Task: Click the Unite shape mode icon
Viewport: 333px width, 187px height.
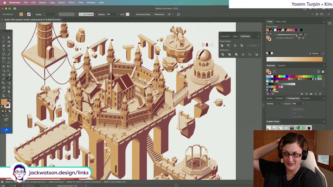Action: tap(222, 45)
